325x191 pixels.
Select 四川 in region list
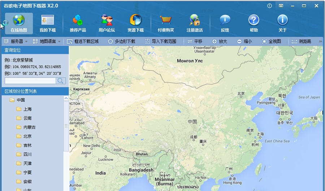coord(24,154)
